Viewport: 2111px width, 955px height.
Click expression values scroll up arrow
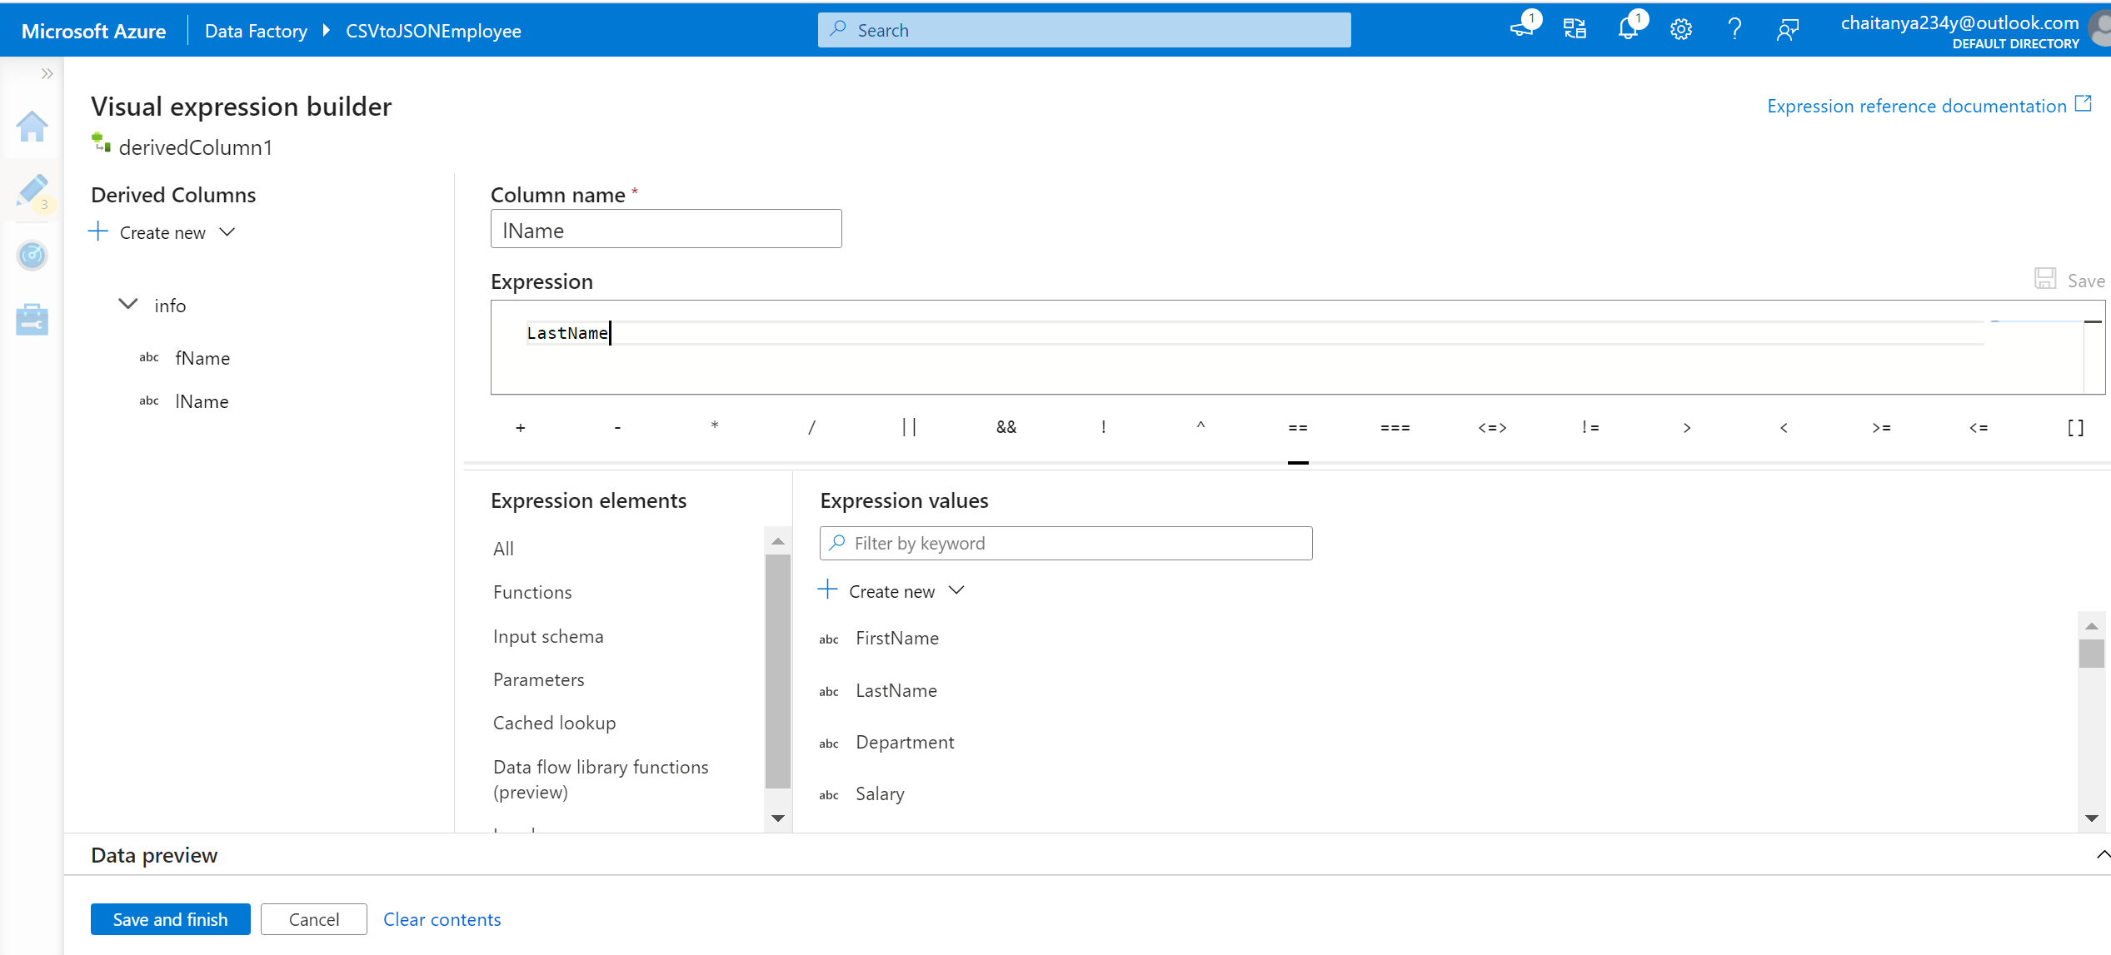click(2091, 626)
